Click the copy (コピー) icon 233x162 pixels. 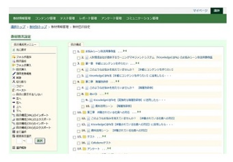point(14,86)
